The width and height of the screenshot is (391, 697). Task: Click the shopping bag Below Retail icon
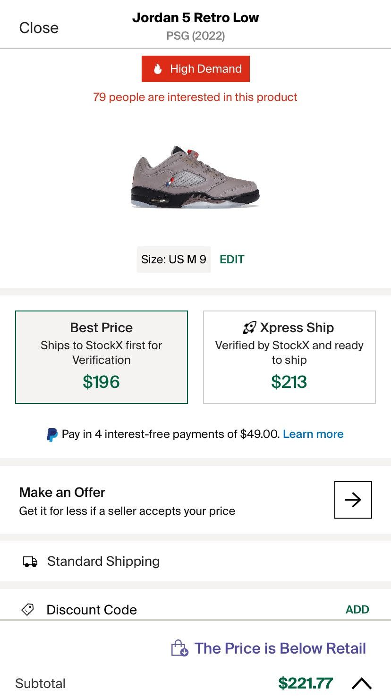tap(179, 648)
